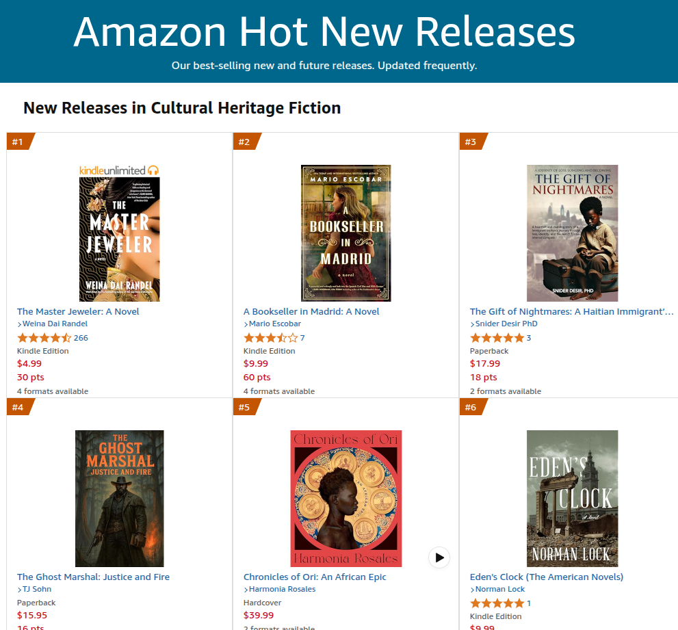The image size is (678, 630).
Task: Open the star rating for A Bookseller in Madrid
Action: (271, 338)
